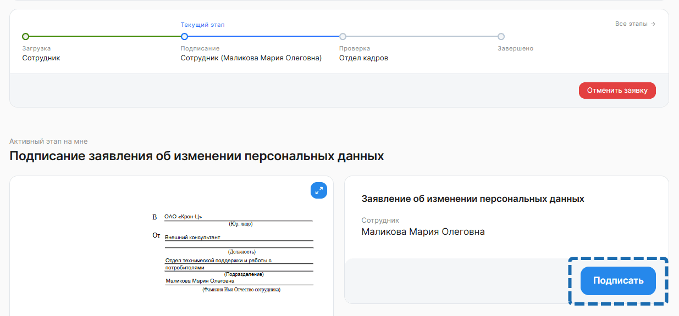Click Внешний консультант in the document
679x316 pixels.
(x=192, y=238)
